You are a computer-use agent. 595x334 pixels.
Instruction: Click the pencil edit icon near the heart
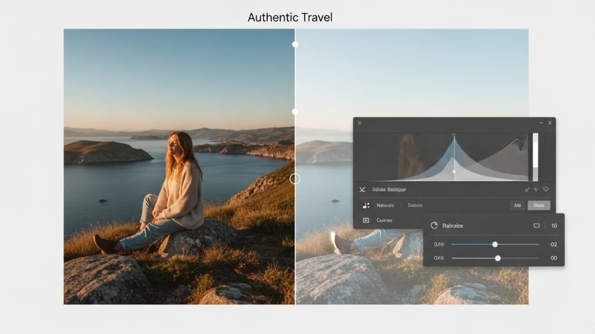pos(527,190)
